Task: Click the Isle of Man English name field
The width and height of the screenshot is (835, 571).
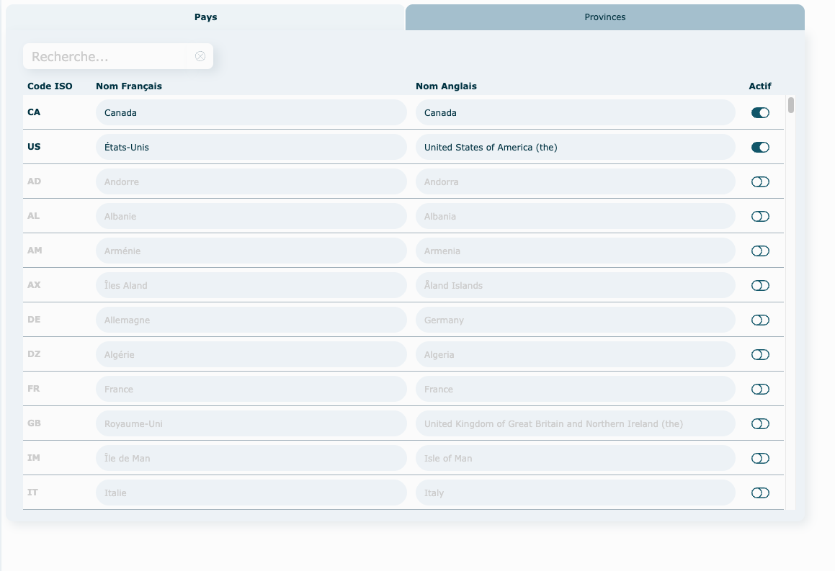Action: pyautogui.click(x=575, y=459)
